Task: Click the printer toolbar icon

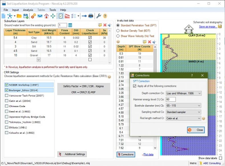Action: point(91,16)
